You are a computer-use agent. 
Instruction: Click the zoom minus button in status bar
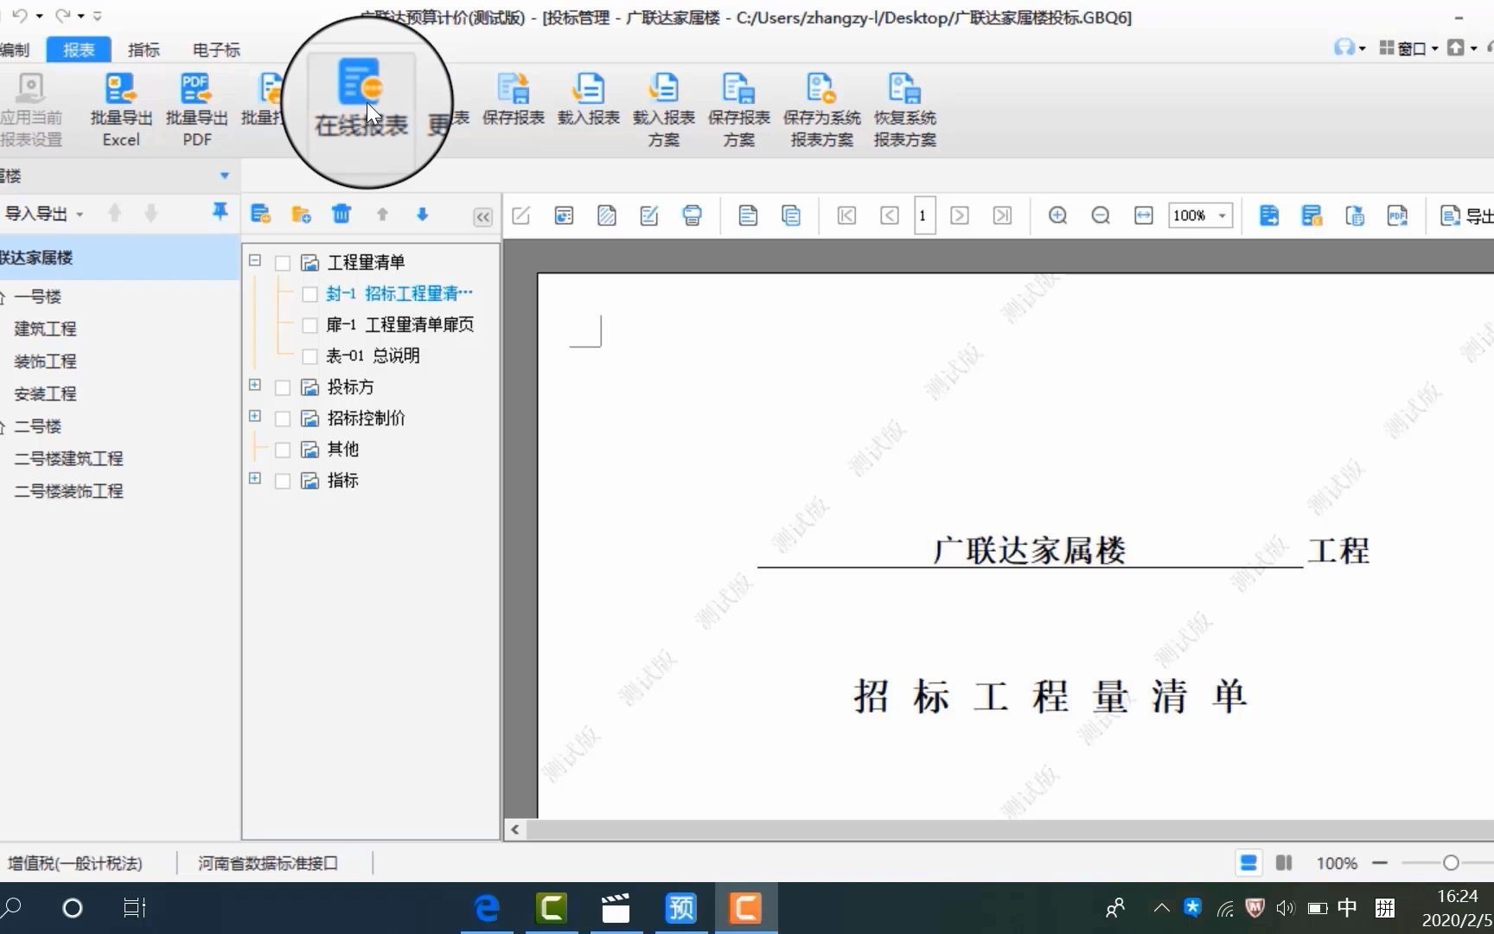pyautogui.click(x=1380, y=862)
